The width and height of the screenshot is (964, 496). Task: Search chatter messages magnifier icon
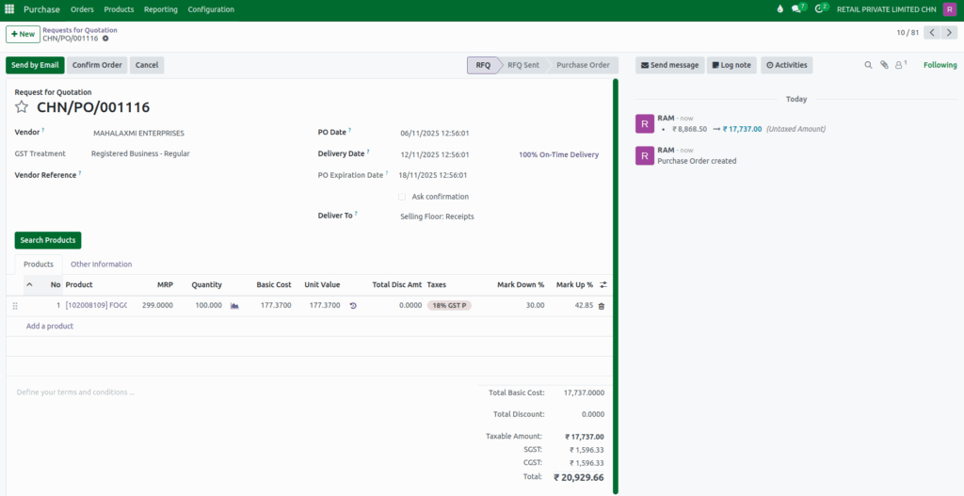(868, 65)
